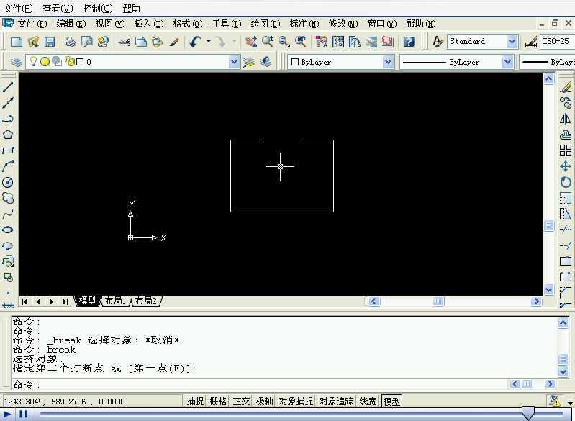Toggle 正交 ortho mode

(x=241, y=401)
